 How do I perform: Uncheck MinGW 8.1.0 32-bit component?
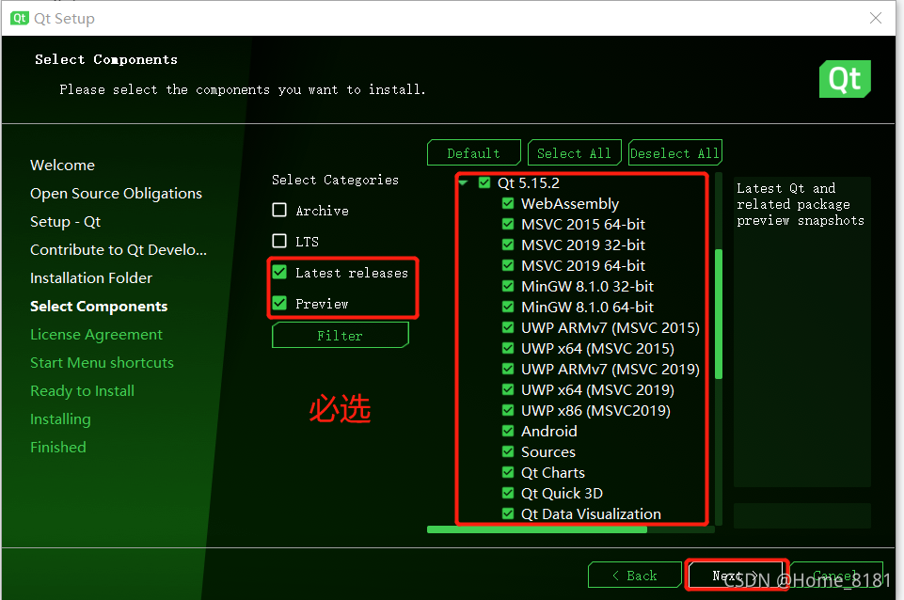coord(508,287)
